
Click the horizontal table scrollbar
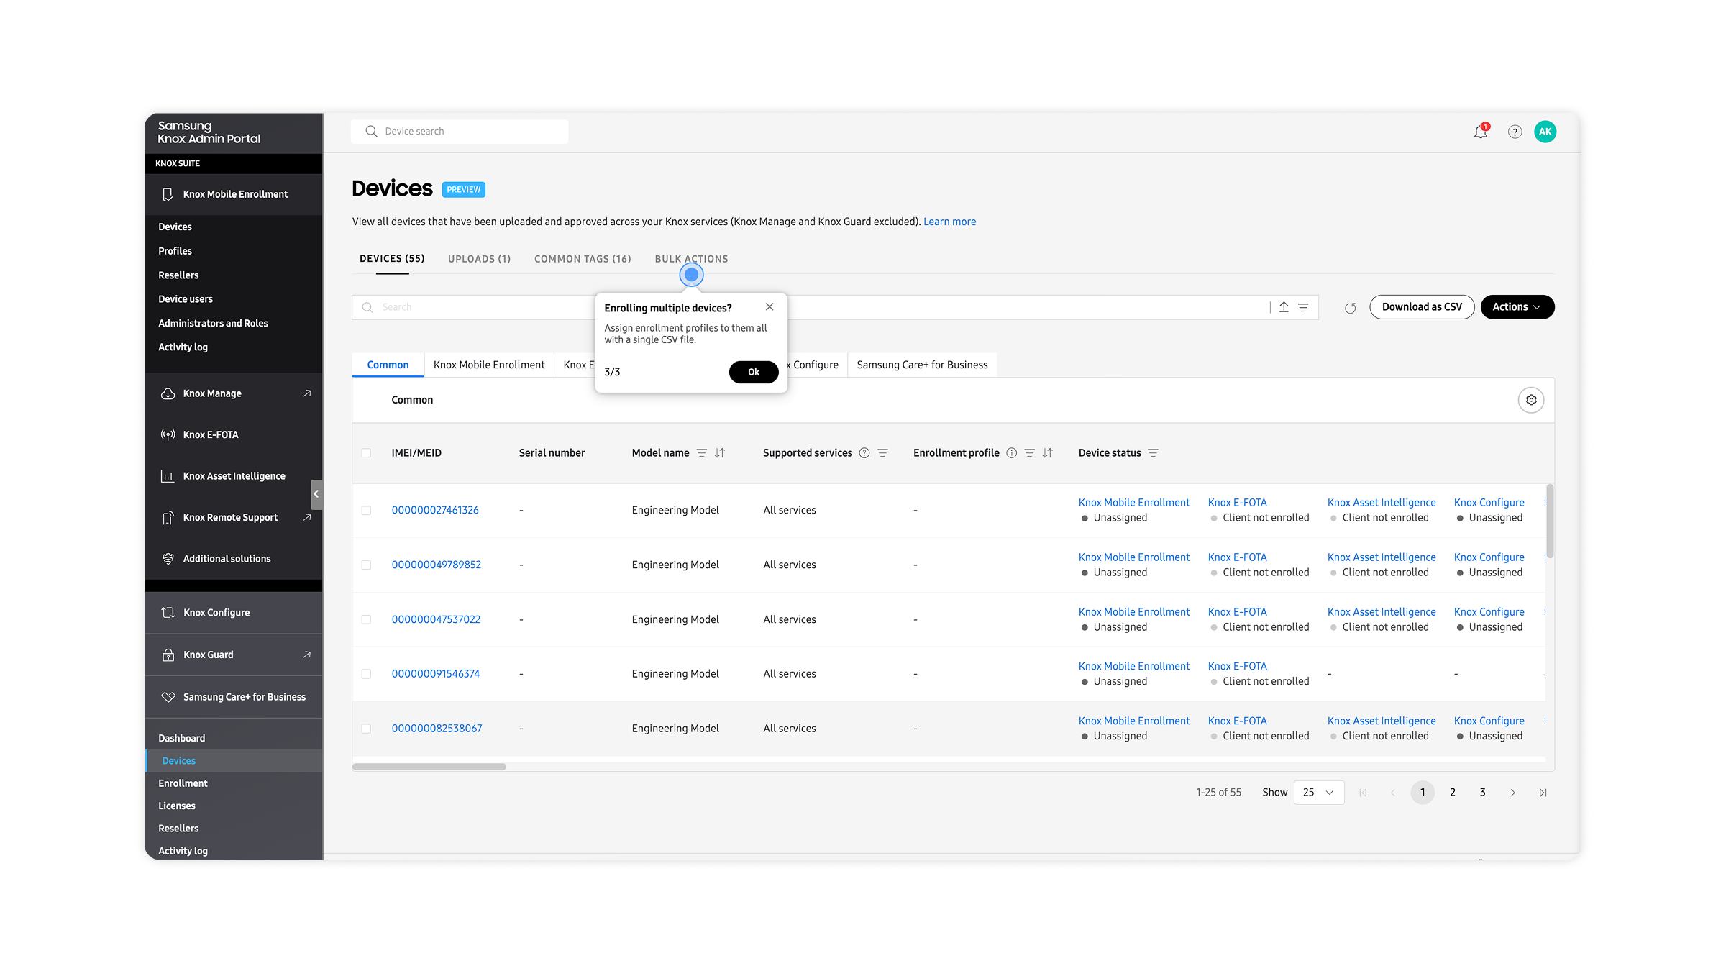(x=429, y=767)
